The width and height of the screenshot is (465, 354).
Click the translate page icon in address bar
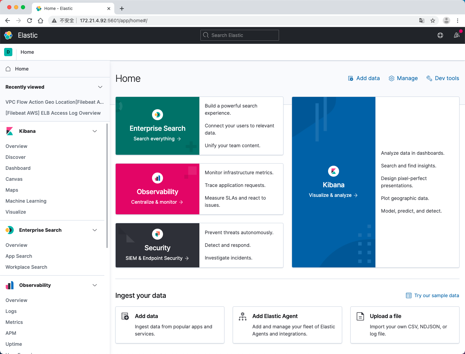(x=422, y=21)
